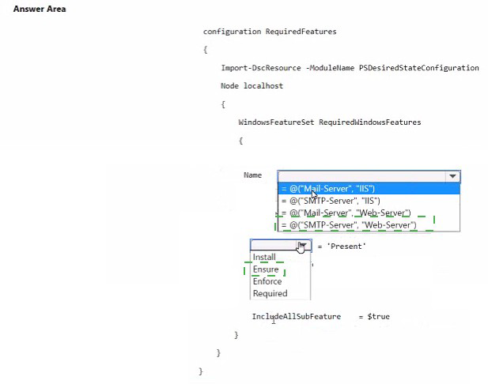Click the Name property label
The height and width of the screenshot is (384, 488).
click(x=252, y=175)
